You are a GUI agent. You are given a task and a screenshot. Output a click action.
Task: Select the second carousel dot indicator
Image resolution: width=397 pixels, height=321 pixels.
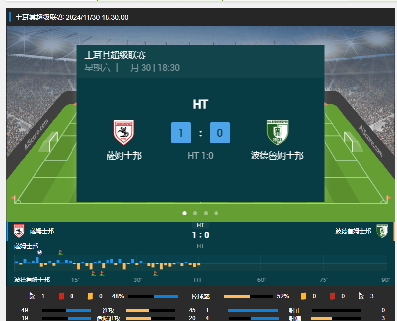coord(195,213)
